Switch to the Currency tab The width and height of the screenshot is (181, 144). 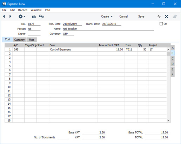click(x=20, y=40)
